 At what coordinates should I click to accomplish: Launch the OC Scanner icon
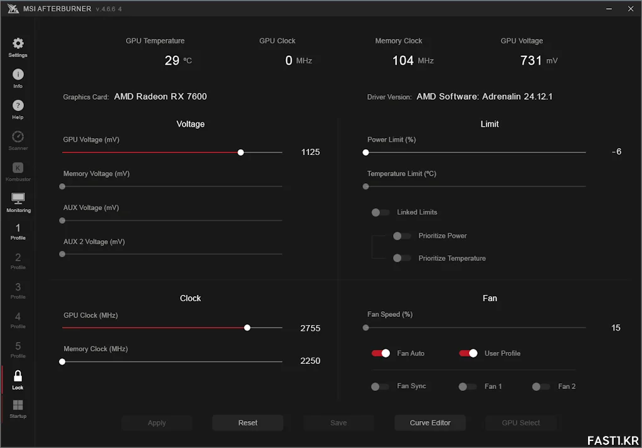(x=18, y=137)
